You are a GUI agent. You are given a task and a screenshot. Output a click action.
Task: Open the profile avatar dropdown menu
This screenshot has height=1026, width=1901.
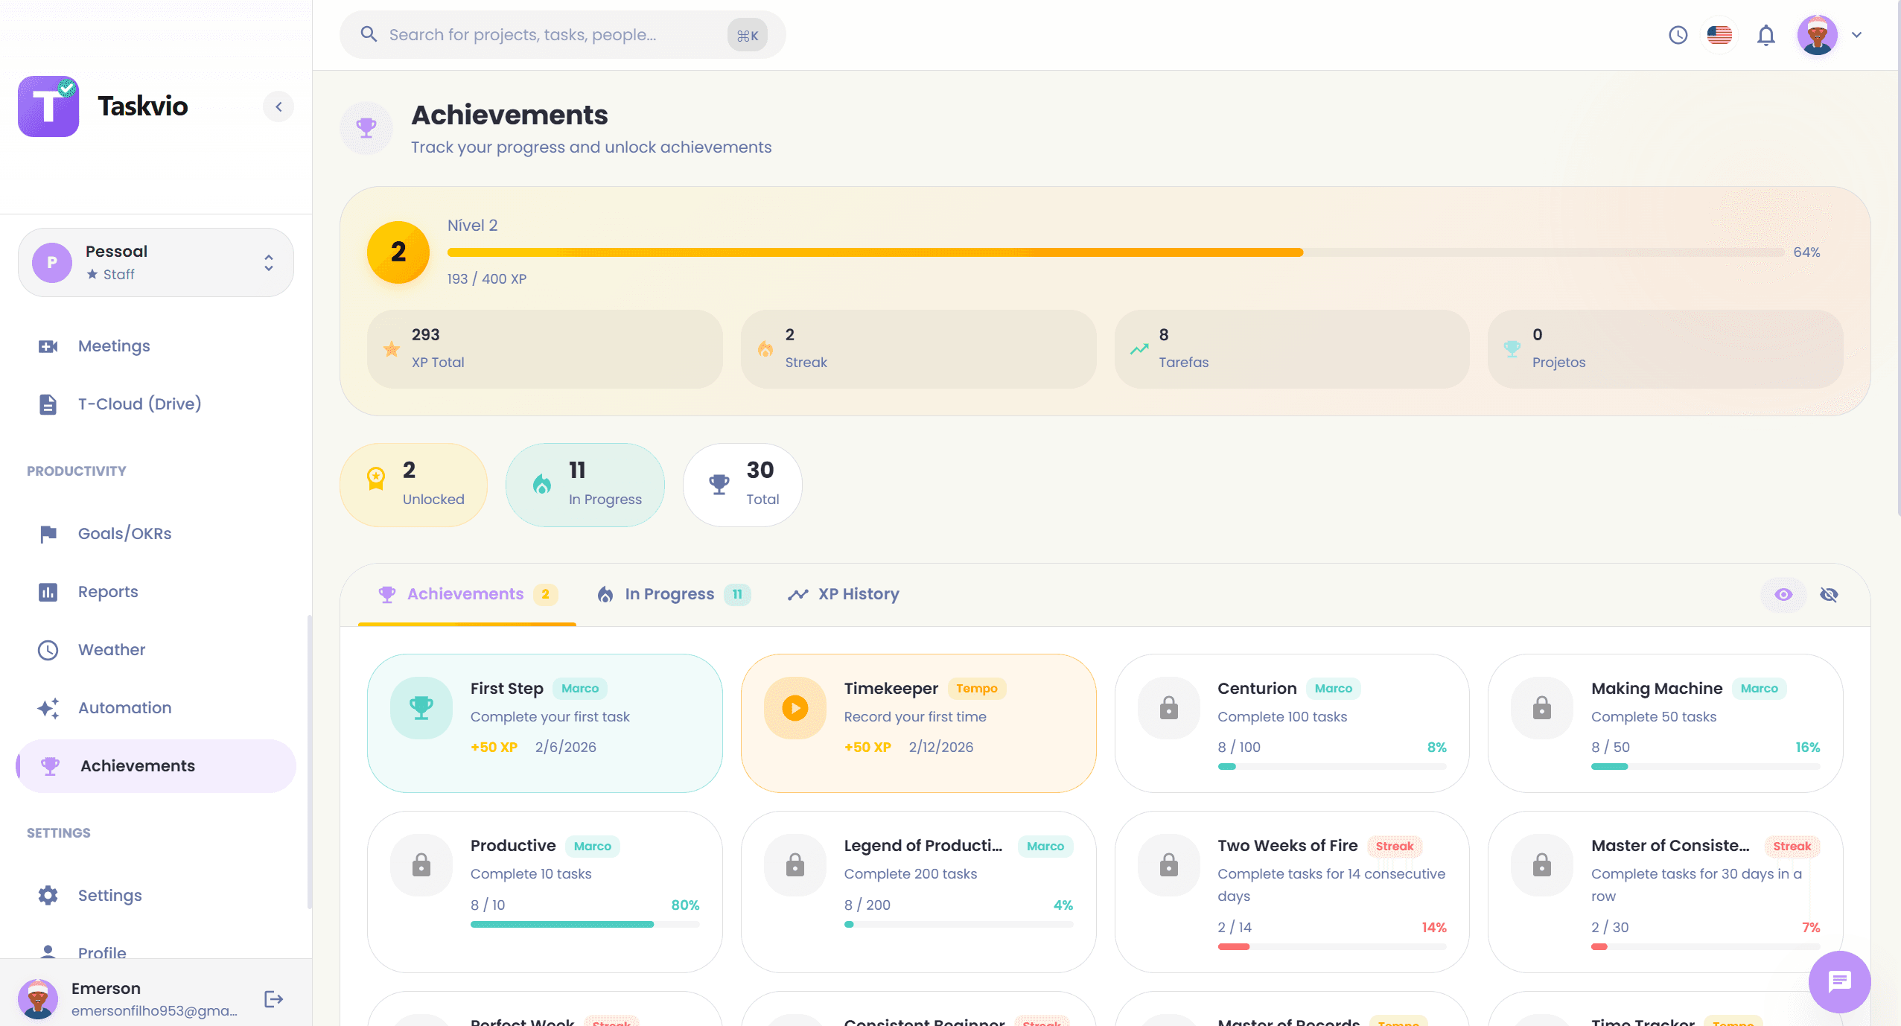click(1818, 34)
